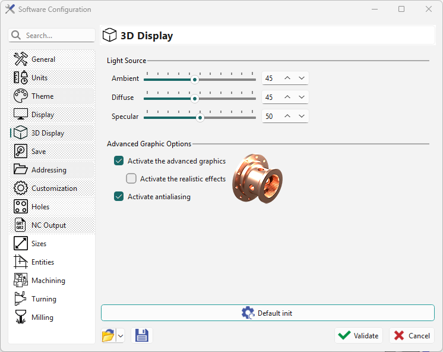
Task: Click the Theme palette icon
Action: click(21, 96)
